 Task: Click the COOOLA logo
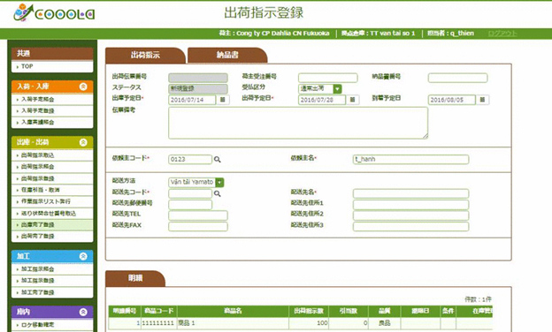54,13
